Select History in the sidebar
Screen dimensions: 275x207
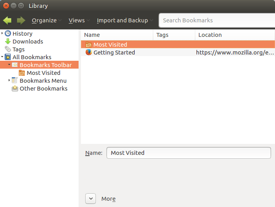(22, 34)
